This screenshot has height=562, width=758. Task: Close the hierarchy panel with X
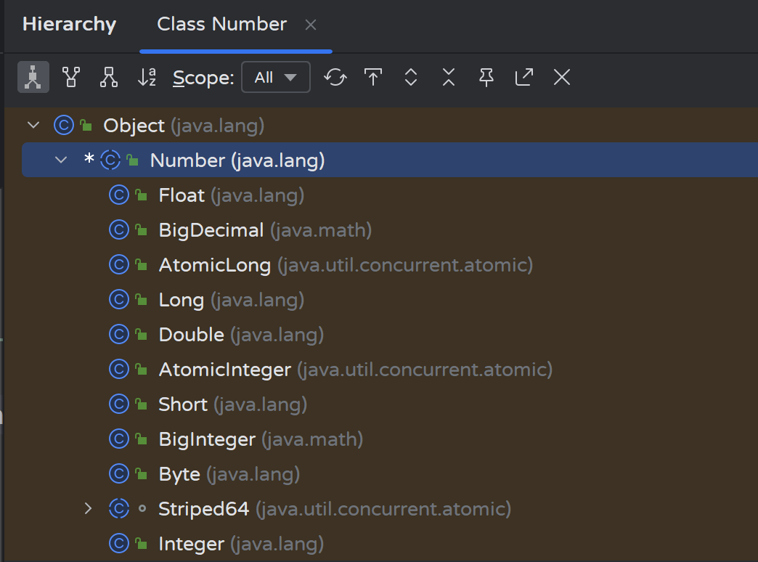[562, 78]
